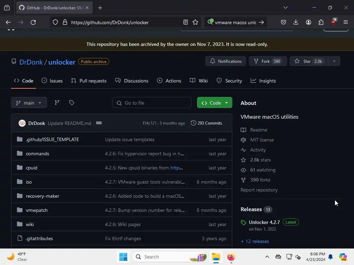Click the site security padlock icon
Image resolution: width=354 pixels, height=265 pixels.
coord(65,22)
